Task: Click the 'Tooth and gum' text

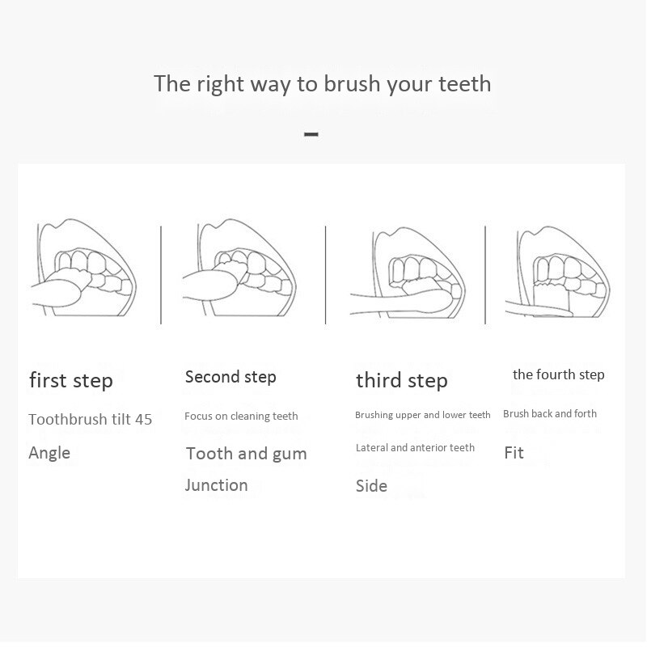Action: tap(247, 455)
